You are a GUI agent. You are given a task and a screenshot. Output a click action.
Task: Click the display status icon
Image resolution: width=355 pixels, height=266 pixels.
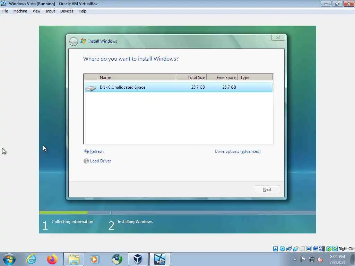pyautogui.click(x=309, y=249)
